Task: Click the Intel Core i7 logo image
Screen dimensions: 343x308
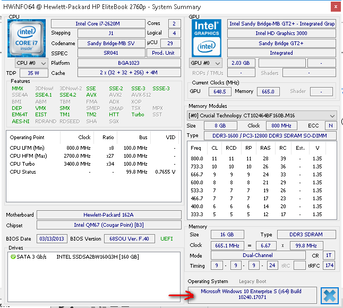Action: click(27, 38)
